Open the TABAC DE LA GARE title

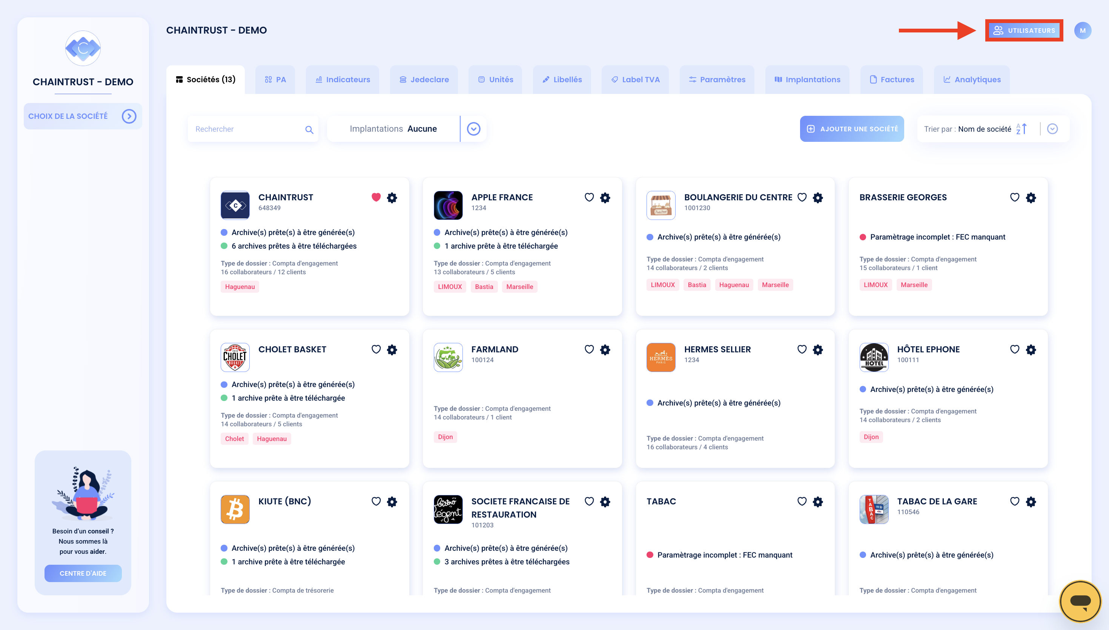(x=937, y=501)
